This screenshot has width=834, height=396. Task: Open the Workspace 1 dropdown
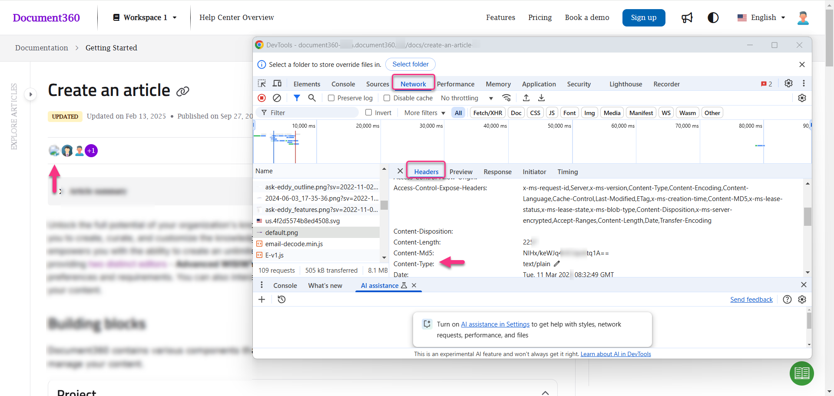click(145, 17)
